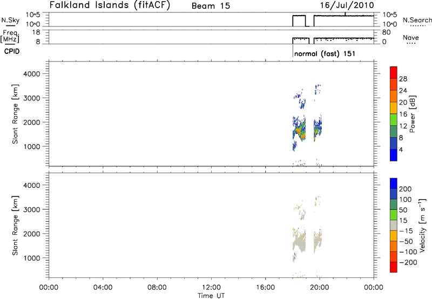The height and width of the screenshot is (299, 432).
Task: Click the 'Nave' legend label
Action: point(411,37)
